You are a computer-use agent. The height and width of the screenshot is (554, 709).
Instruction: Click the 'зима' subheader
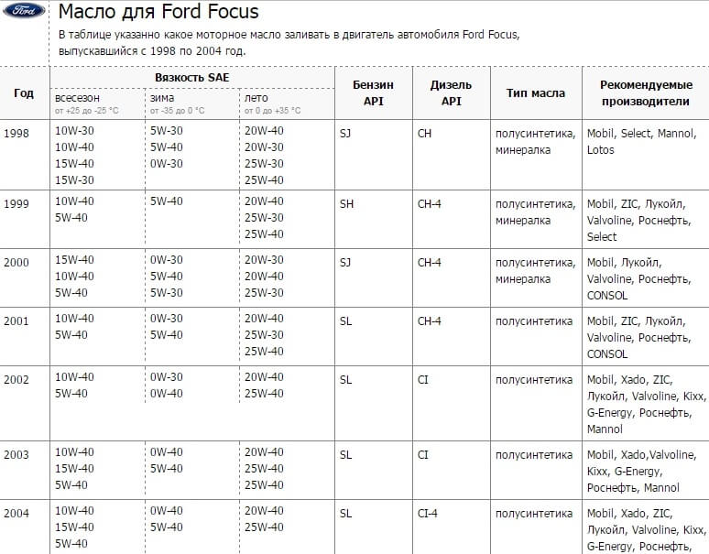click(x=162, y=98)
